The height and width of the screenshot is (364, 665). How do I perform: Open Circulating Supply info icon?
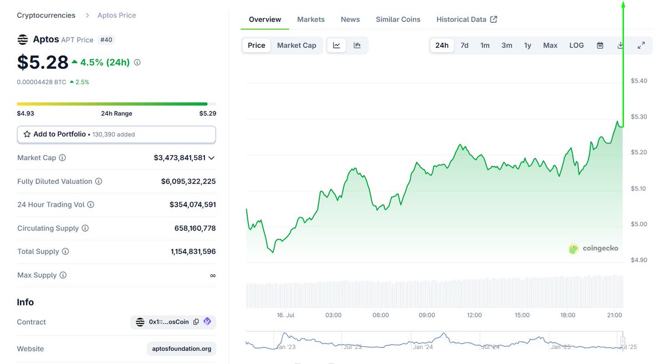click(85, 228)
